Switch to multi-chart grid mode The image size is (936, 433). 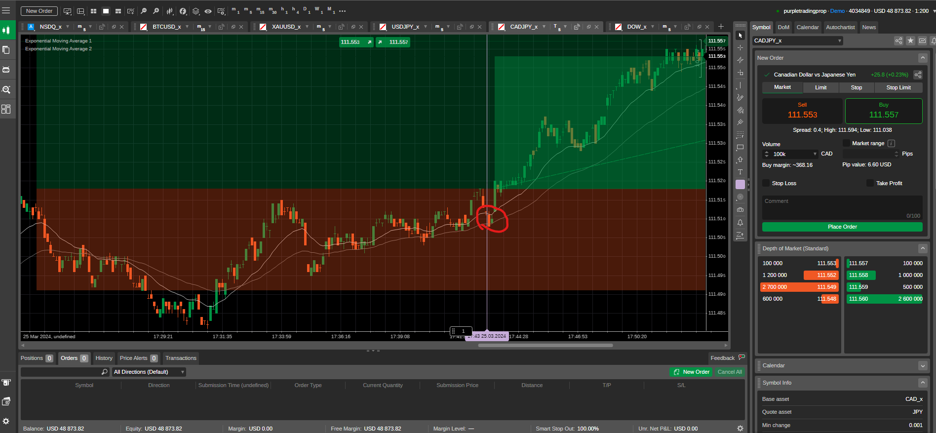click(93, 11)
